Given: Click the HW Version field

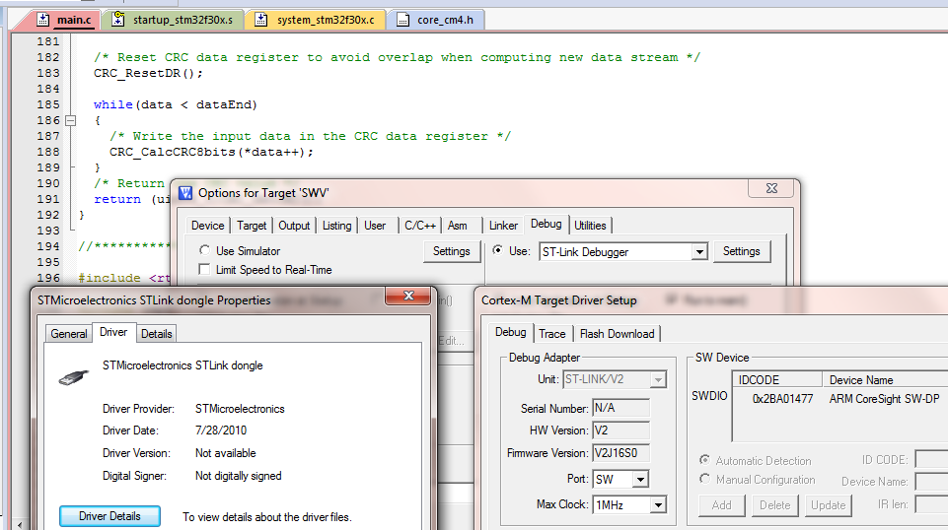Looking at the screenshot, I should [620, 431].
